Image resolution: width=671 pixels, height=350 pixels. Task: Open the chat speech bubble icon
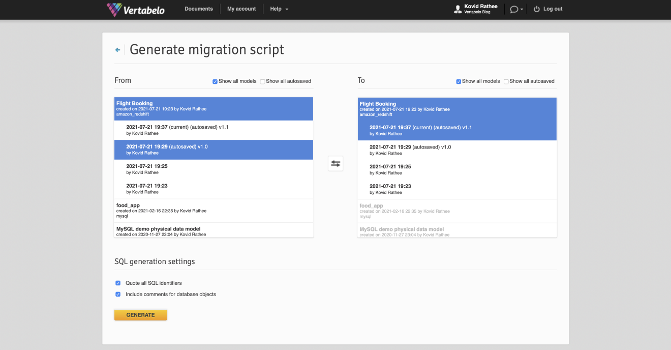tap(514, 9)
